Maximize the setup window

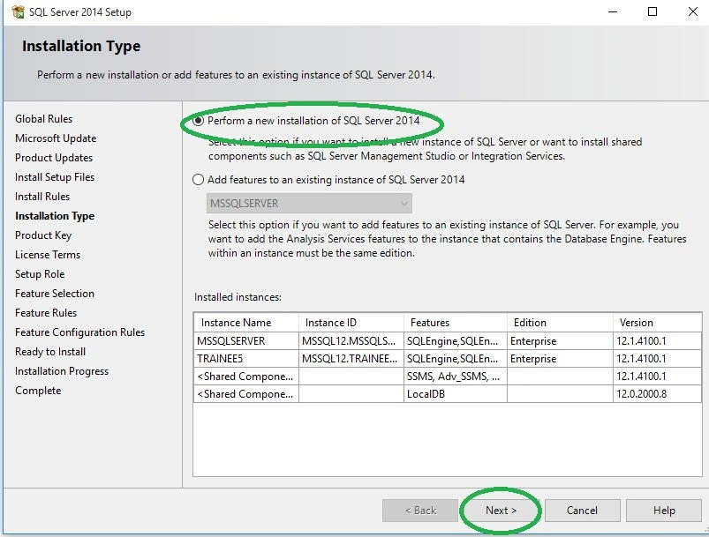pyautogui.click(x=652, y=11)
